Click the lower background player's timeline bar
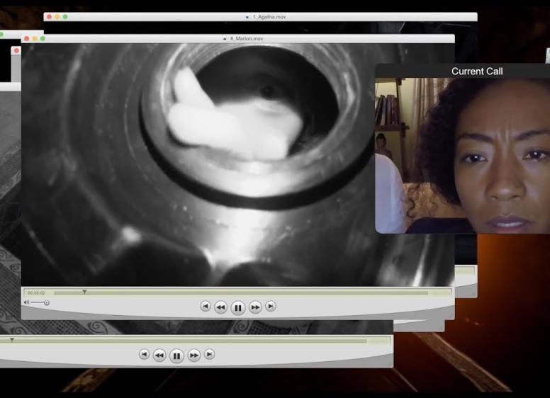The width and height of the screenshot is (550, 398). 183,341
